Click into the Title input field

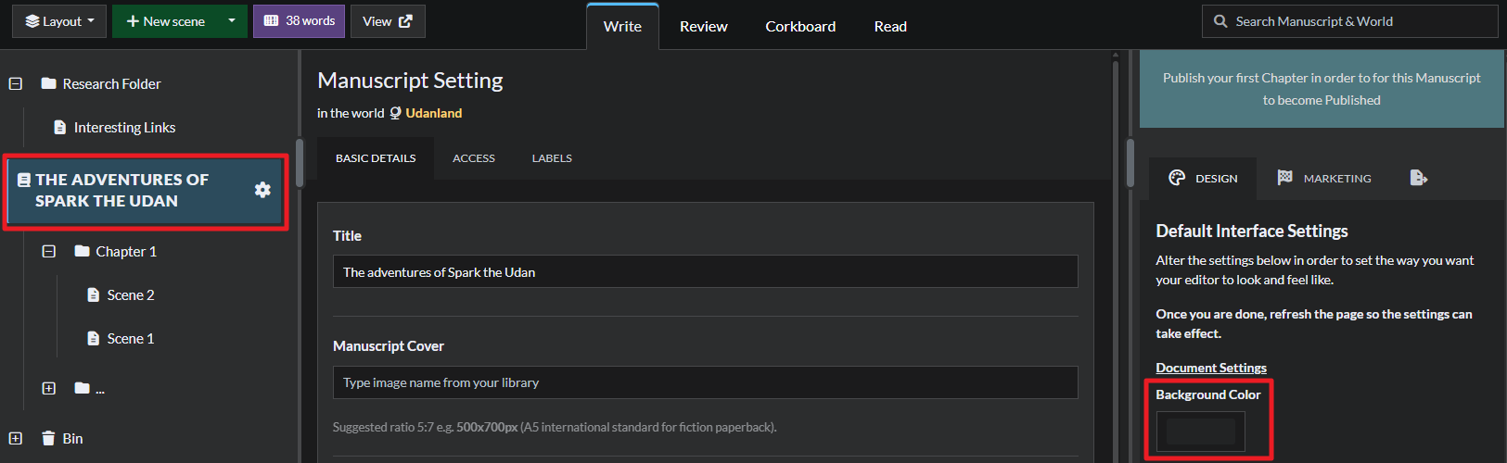pyautogui.click(x=705, y=271)
